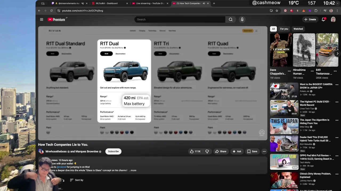Open the Chrome profile avatar in the toolbar
The image size is (341, 191).
(x=331, y=11)
